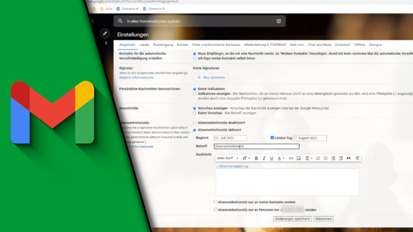The width and height of the screenshot is (413, 232).
Task: Click Österreich FE bookmark icon
Action: pyautogui.click(x=144, y=9)
